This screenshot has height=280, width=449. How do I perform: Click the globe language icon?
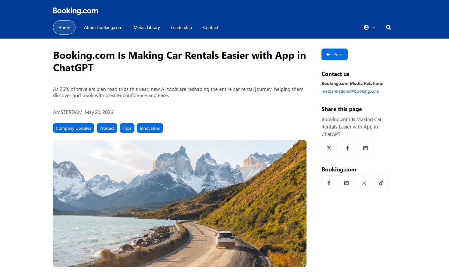[366, 27]
